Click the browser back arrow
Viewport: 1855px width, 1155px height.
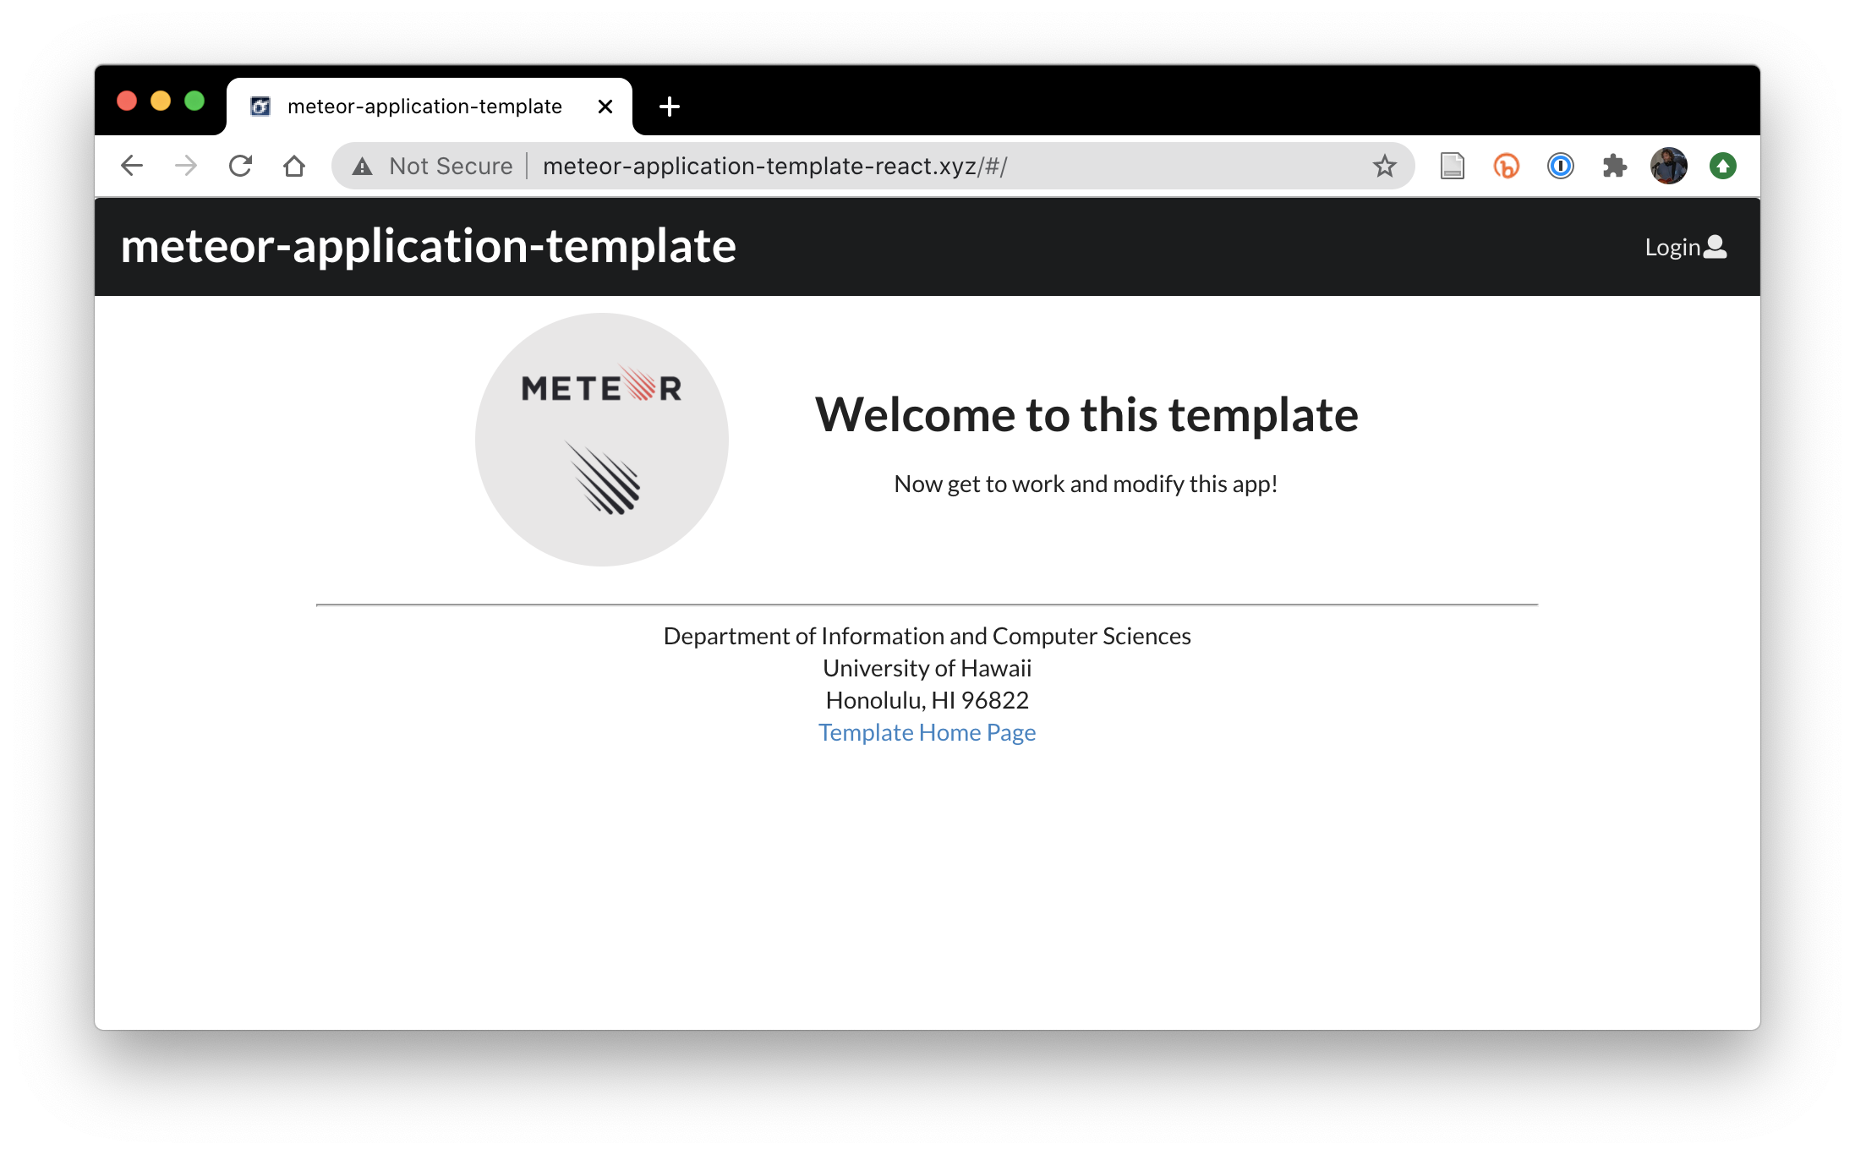[x=132, y=166]
